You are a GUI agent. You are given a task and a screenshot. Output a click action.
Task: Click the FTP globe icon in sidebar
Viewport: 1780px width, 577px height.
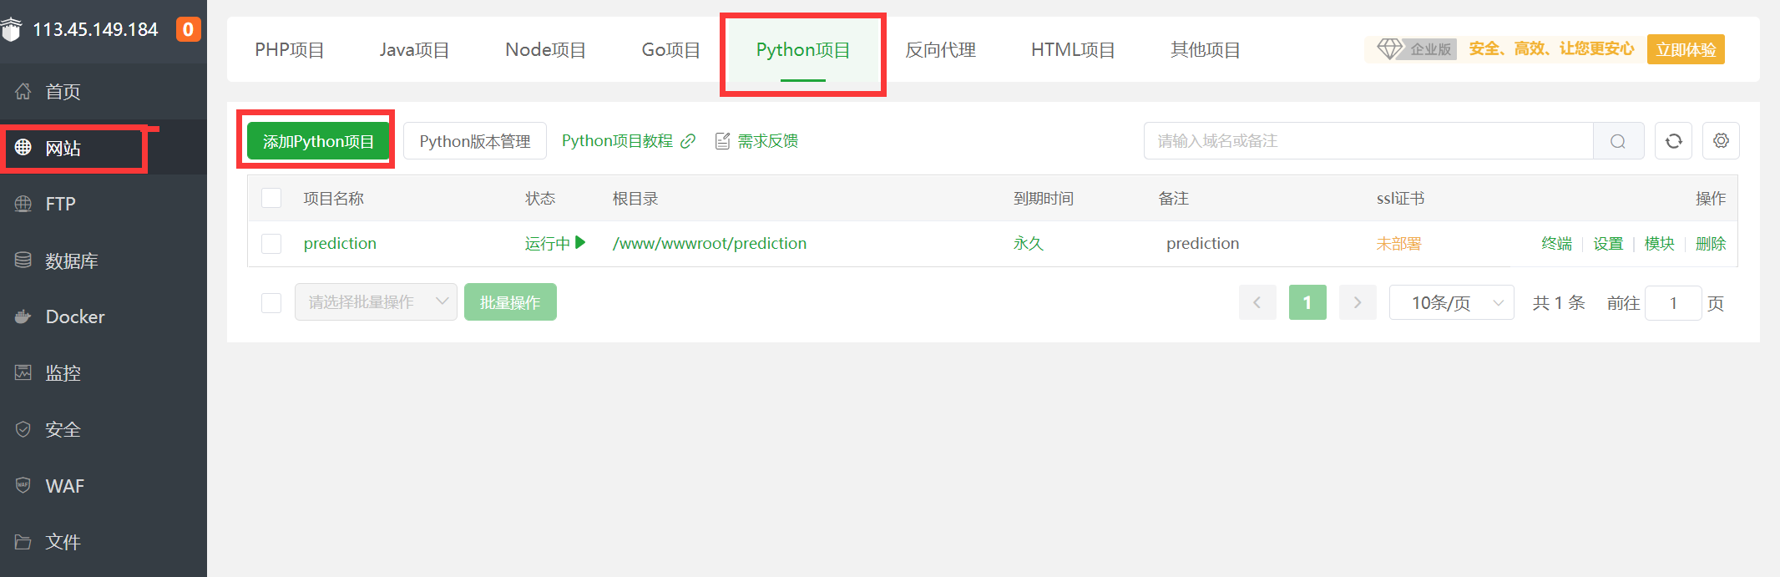pos(23,204)
